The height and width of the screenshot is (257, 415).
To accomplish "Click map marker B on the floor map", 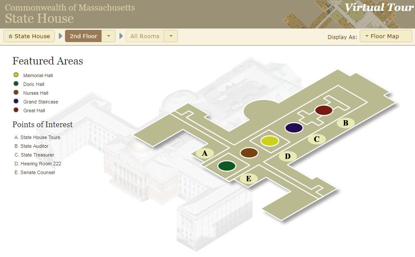I will coord(346,123).
